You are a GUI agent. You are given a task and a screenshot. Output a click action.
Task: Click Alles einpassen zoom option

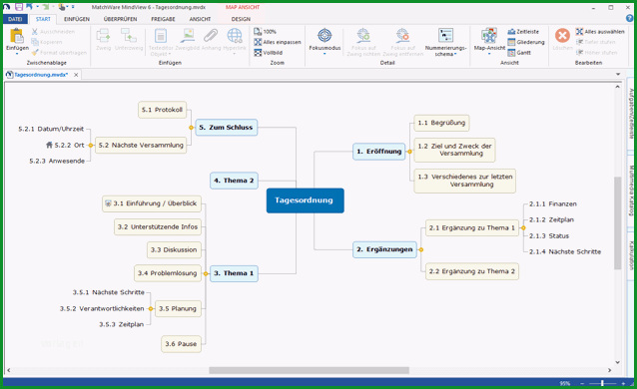tap(277, 42)
